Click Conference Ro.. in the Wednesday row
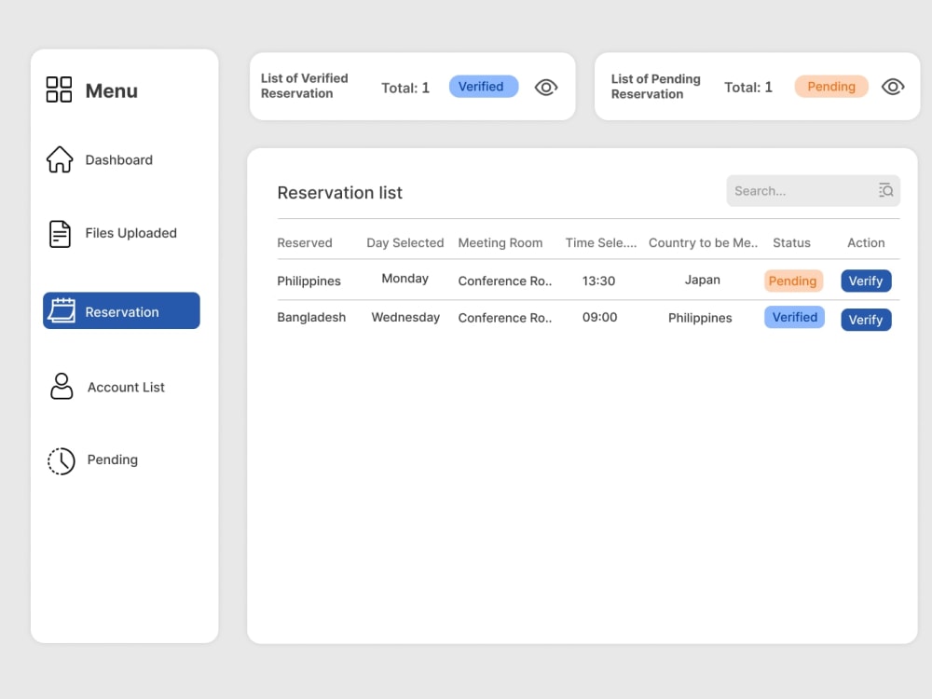932x699 pixels. pos(504,318)
